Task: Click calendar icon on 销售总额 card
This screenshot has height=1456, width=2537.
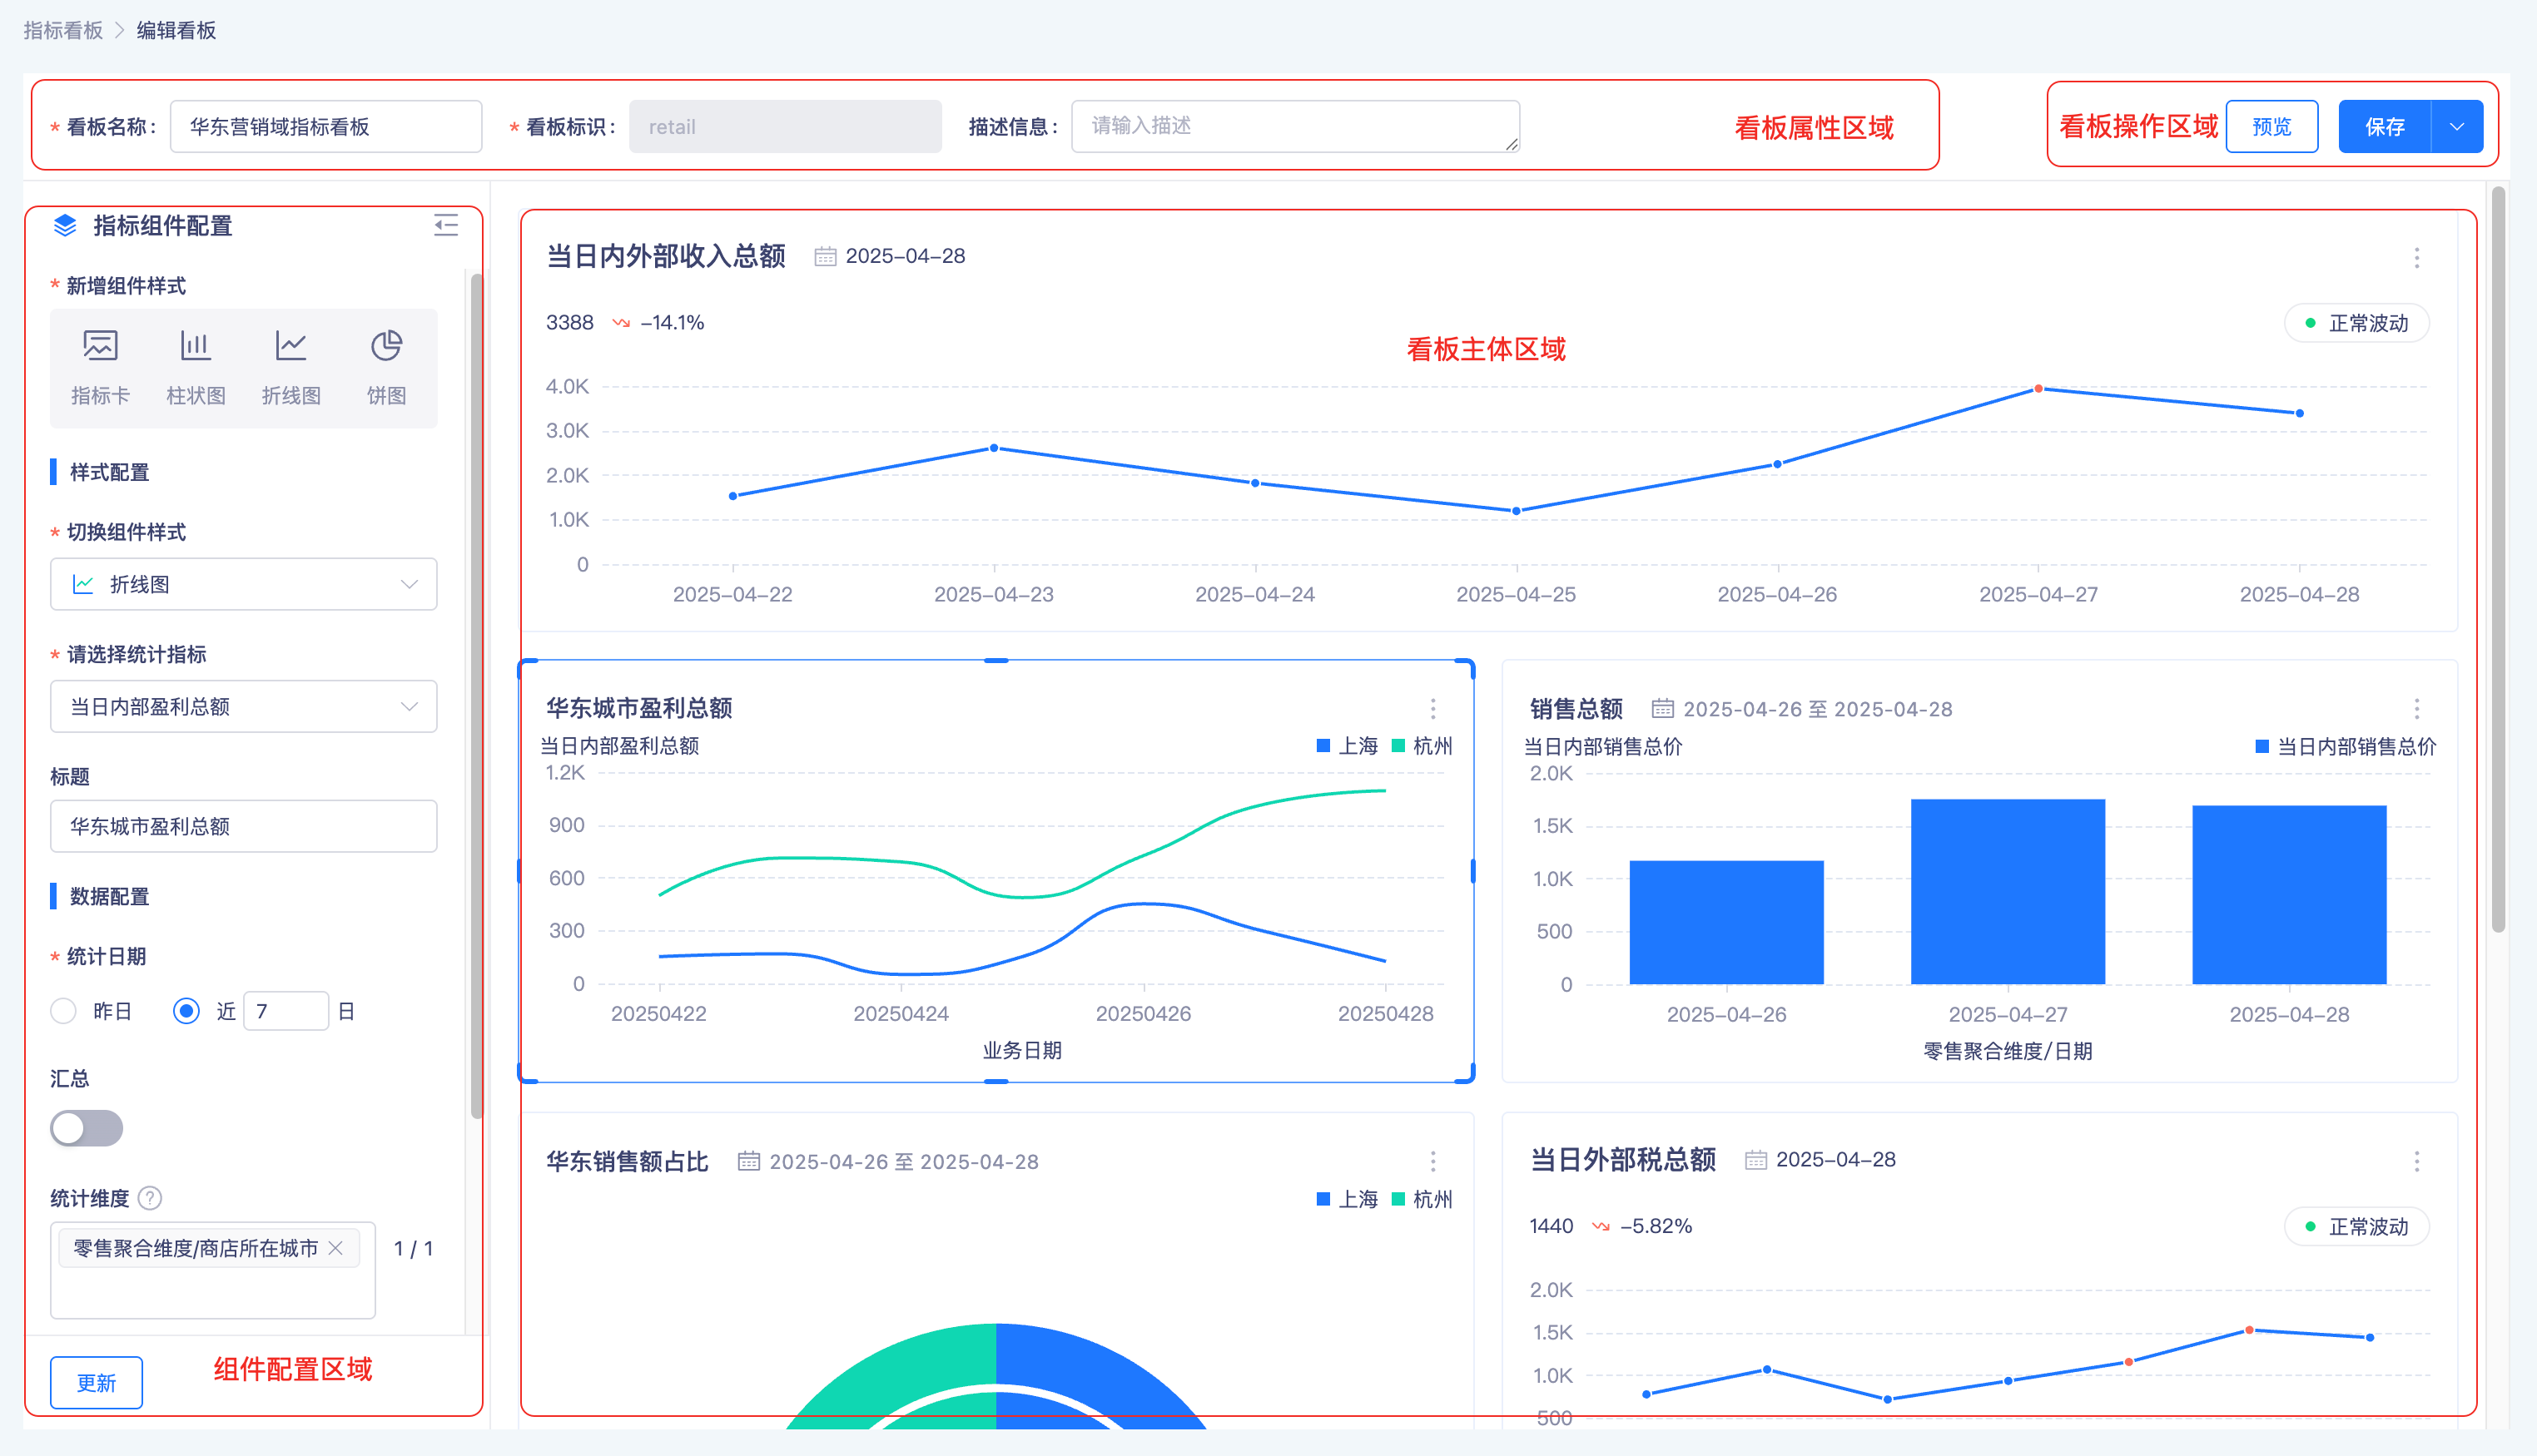Action: click(x=1663, y=708)
